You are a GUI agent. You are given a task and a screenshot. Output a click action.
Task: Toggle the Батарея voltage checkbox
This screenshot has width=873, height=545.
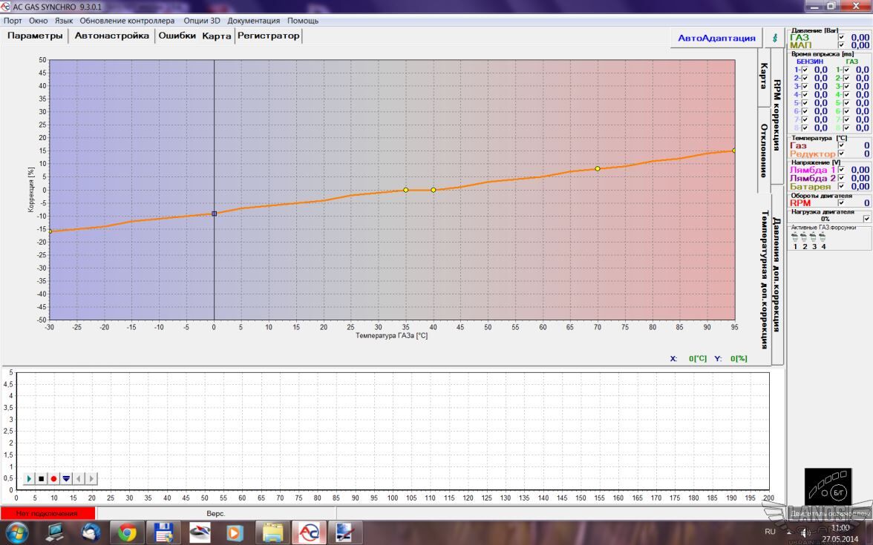(x=841, y=187)
